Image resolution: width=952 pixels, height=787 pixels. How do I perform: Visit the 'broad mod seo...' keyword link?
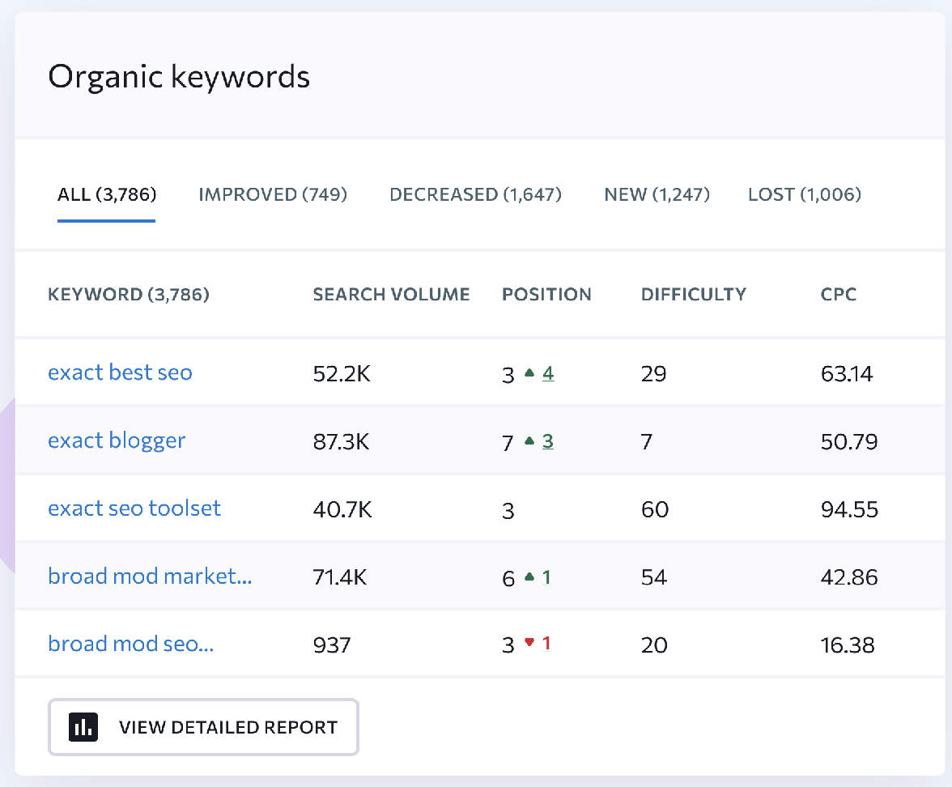(131, 644)
